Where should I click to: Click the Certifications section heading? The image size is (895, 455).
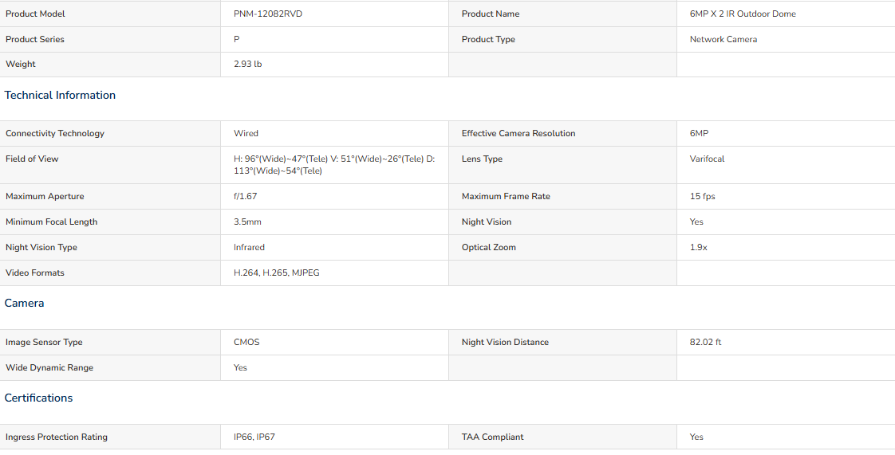pyautogui.click(x=39, y=398)
